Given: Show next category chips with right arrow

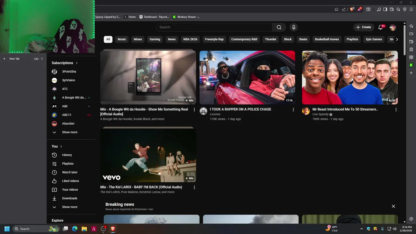Looking at the screenshot, I should [397, 39].
